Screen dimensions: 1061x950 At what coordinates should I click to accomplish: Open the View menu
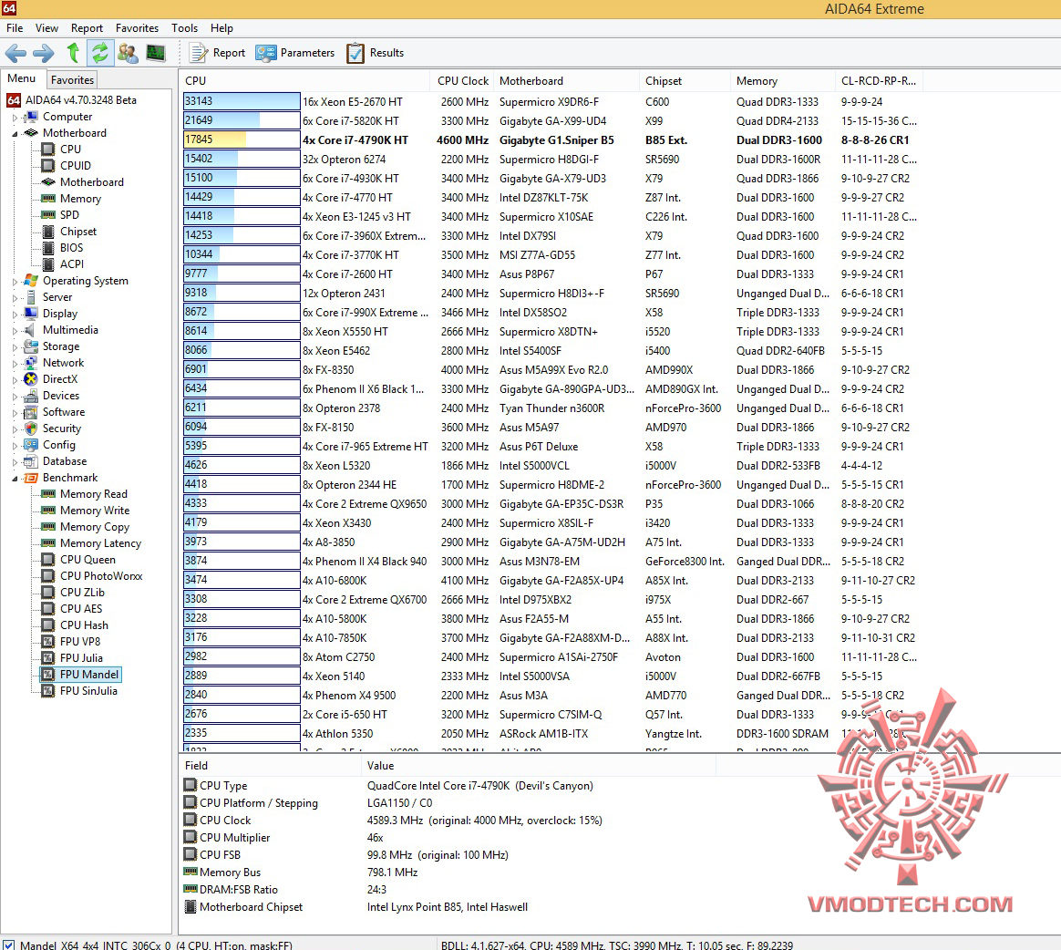[x=46, y=27]
